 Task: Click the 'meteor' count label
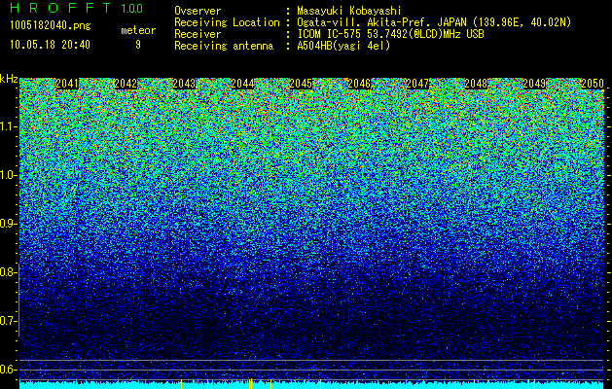click(138, 30)
